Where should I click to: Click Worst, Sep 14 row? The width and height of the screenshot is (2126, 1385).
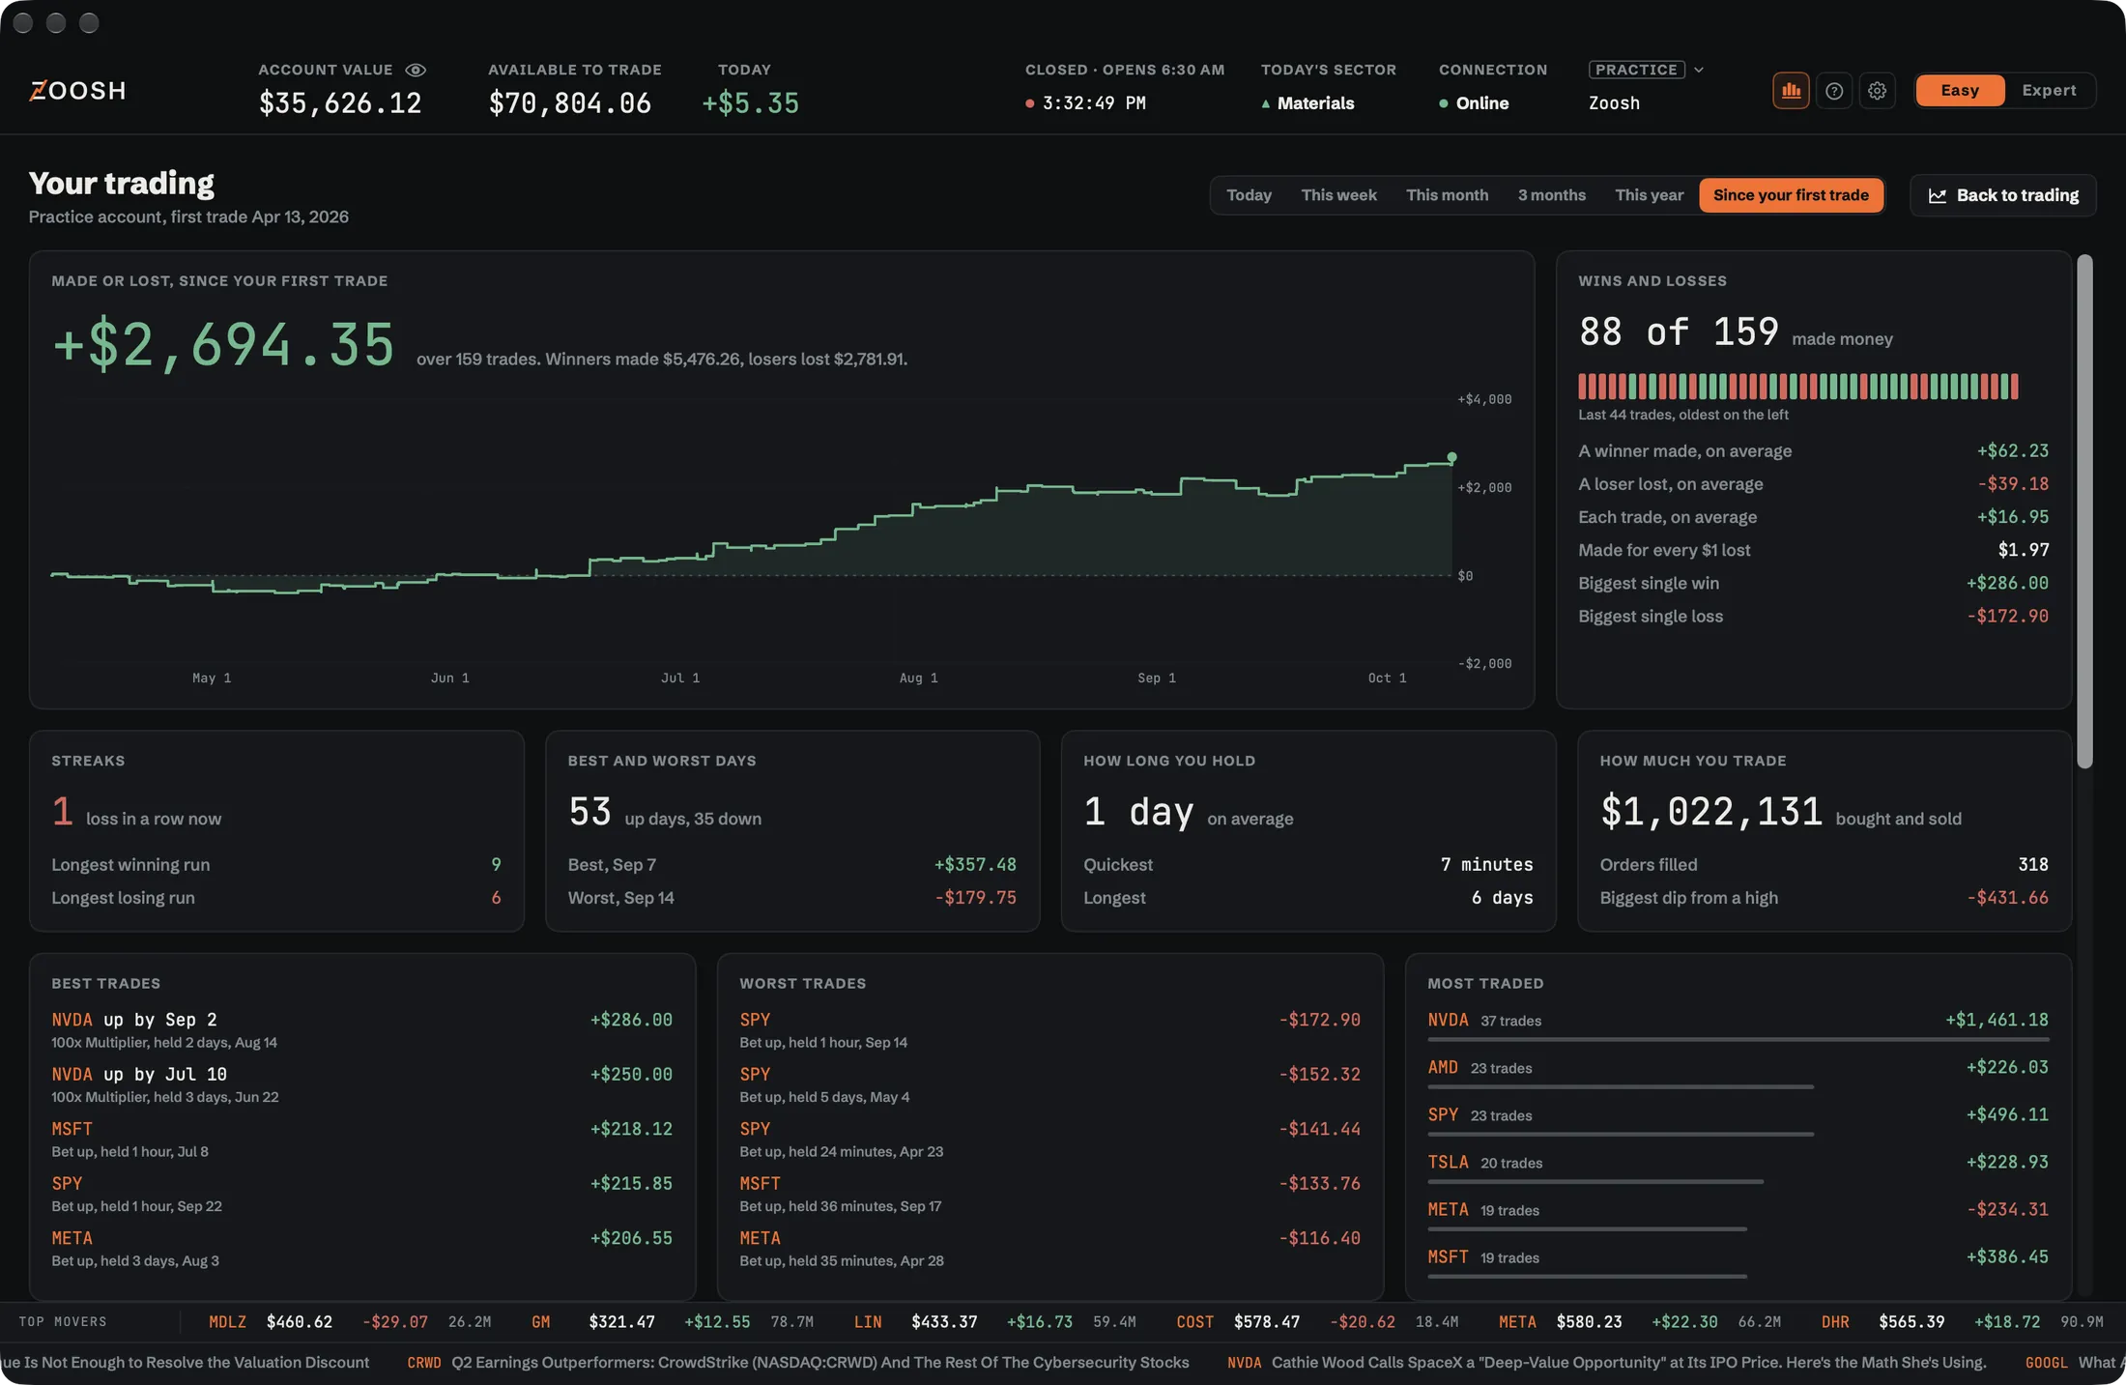791,897
